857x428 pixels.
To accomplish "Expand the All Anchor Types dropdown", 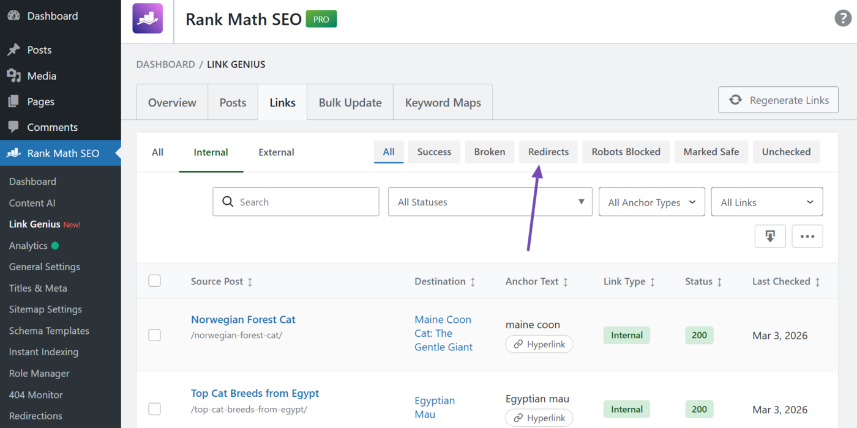I will pyautogui.click(x=651, y=201).
